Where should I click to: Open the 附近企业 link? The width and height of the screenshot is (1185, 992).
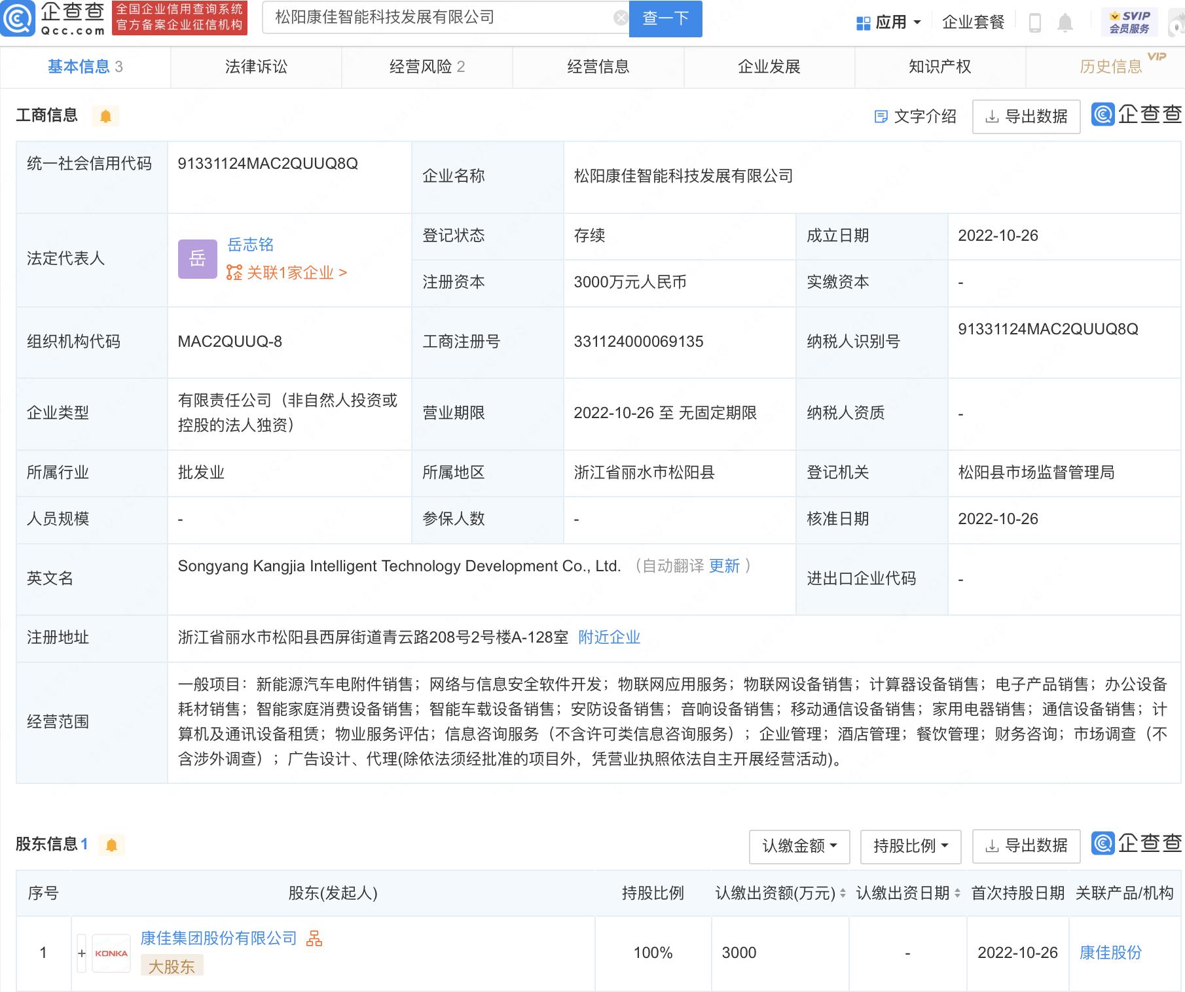[609, 637]
